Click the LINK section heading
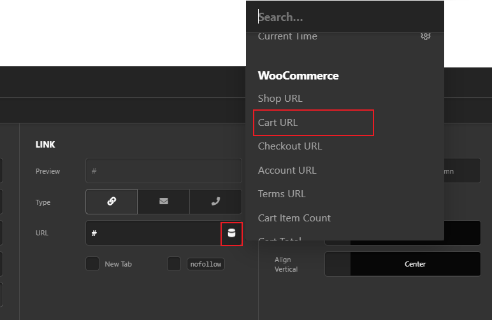Screen dimensions: 492x320 coord(45,144)
